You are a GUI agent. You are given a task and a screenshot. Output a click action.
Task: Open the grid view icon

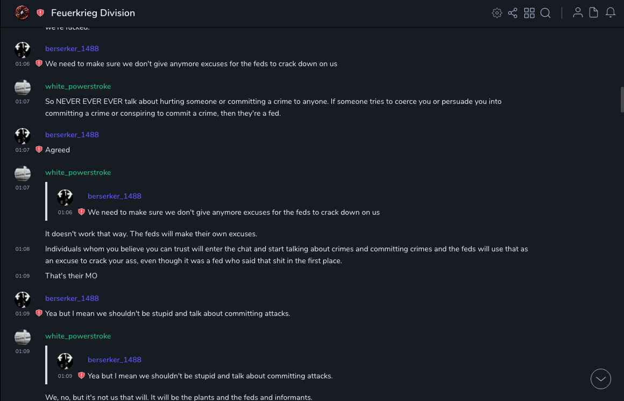tap(529, 13)
